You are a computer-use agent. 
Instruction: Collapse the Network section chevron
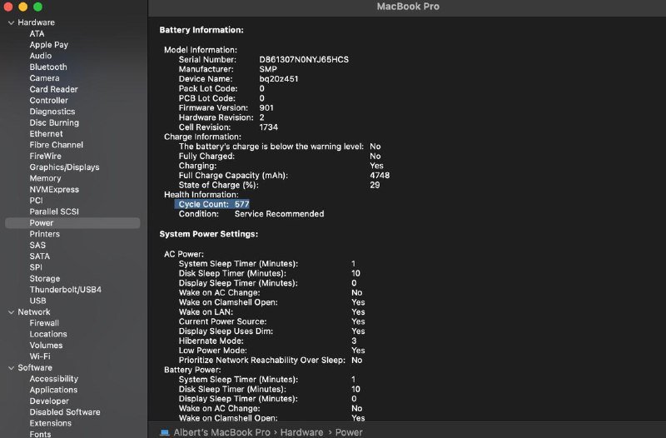(11, 312)
